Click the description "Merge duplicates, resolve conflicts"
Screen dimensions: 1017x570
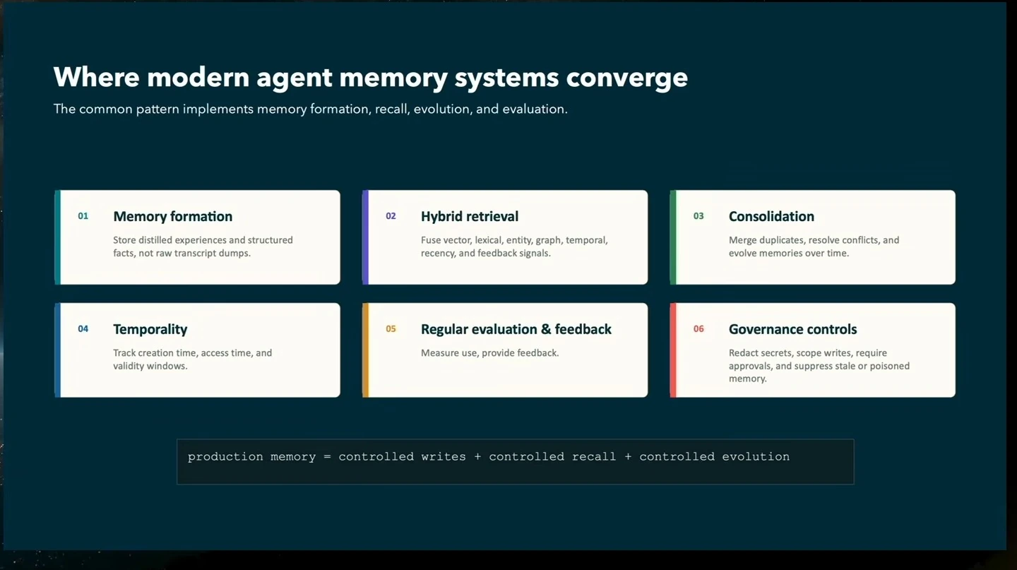click(x=814, y=247)
